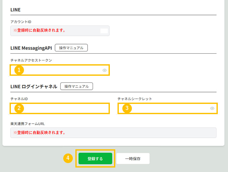Open 操作マニュアル for LINE ログインチャネル
Viewport: 228px width, 172px height.
click(77, 86)
